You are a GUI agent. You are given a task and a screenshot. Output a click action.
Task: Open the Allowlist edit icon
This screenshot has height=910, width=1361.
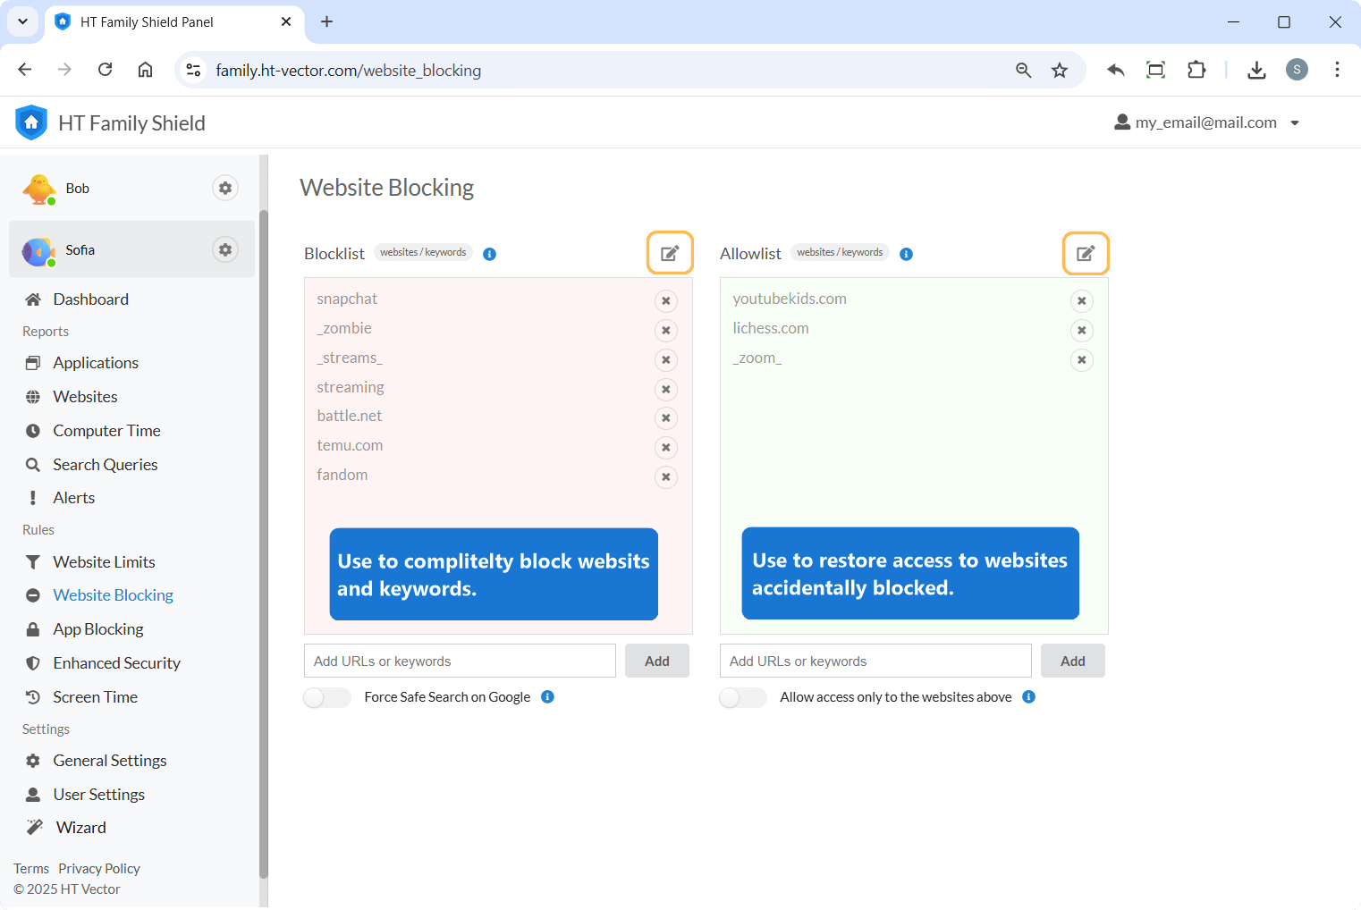(x=1085, y=253)
